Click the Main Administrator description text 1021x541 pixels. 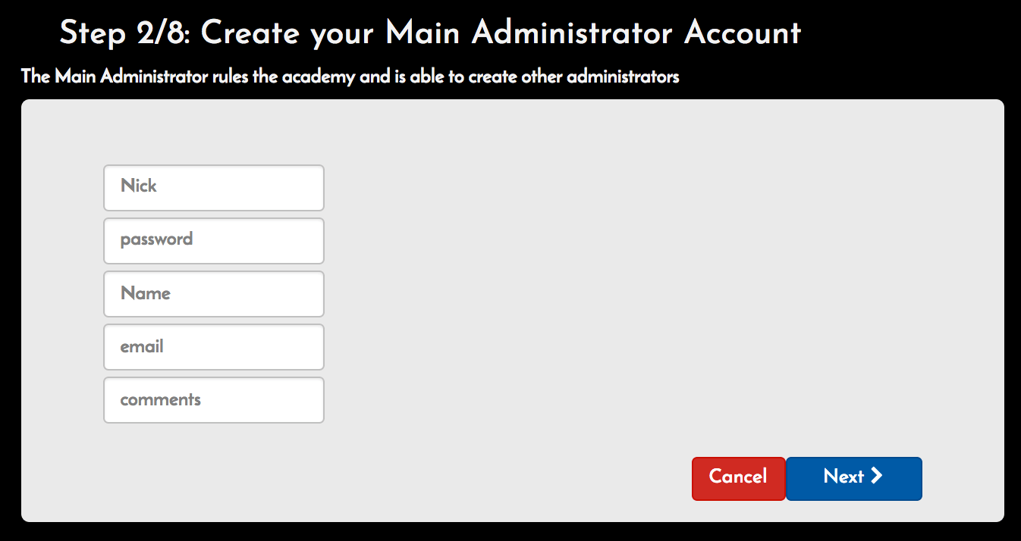tap(350, 77)
